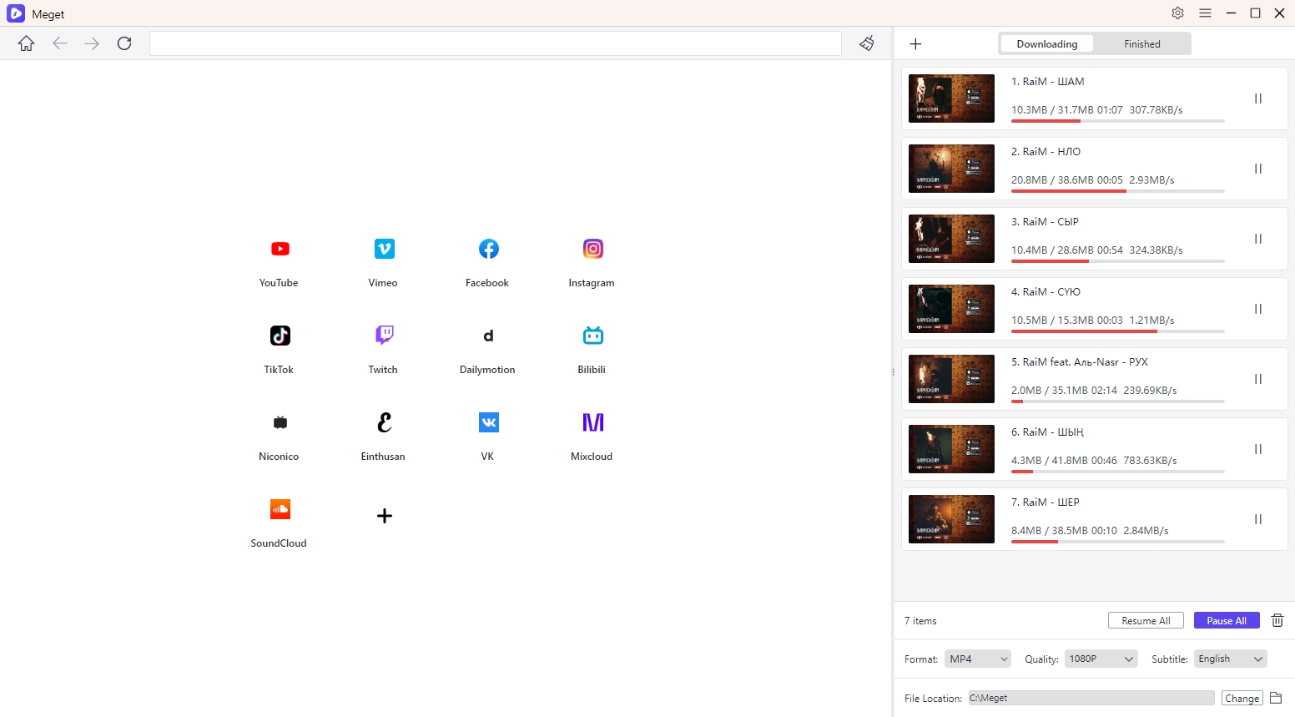Viewport: 1295px width, 717px height.
Task: Switch to the Downloading tab
Action: pyautogui.click(x=1047, y=44)
